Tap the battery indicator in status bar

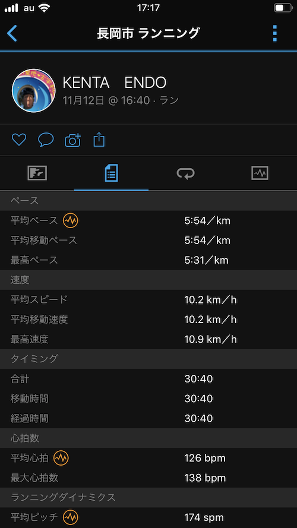(x=282, y=8)
